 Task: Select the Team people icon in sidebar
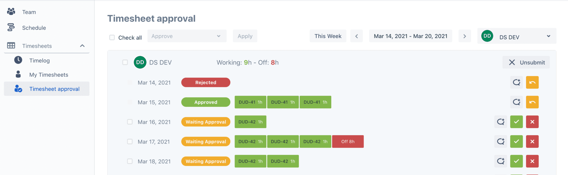click(11, 11)
